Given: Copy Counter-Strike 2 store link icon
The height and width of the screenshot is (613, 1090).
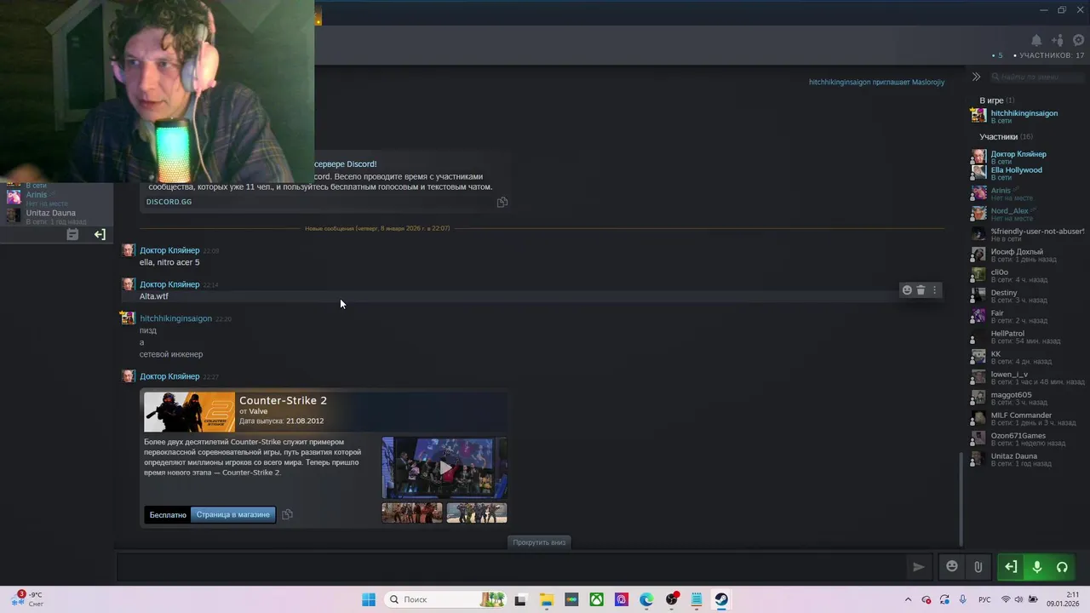Looking at the screenshot, I should point(287,514).
